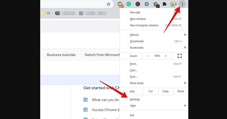Expand the History submenu
227x119 pixels.
[154, 35]
